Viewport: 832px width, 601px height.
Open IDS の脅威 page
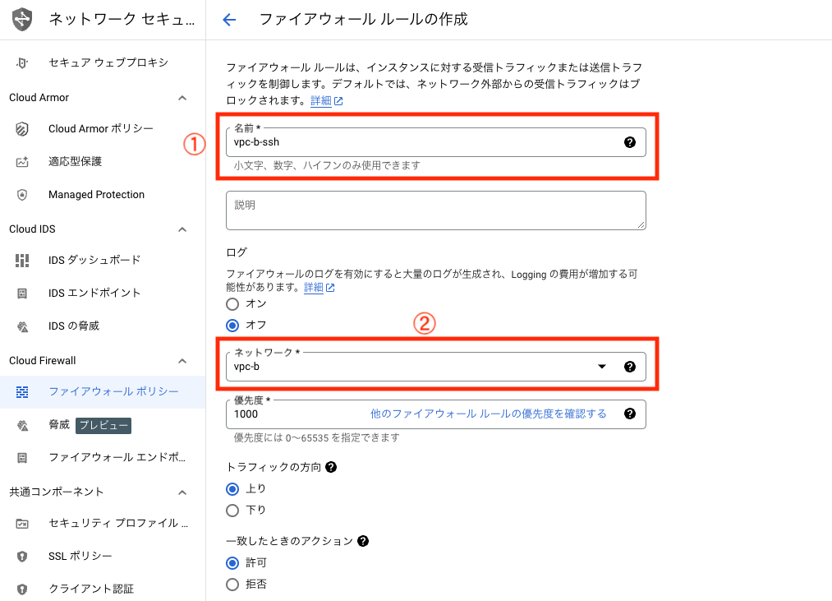tap(74, 326)
